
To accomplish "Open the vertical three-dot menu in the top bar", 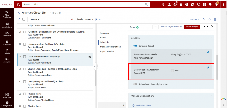I will tap(224, 5).
